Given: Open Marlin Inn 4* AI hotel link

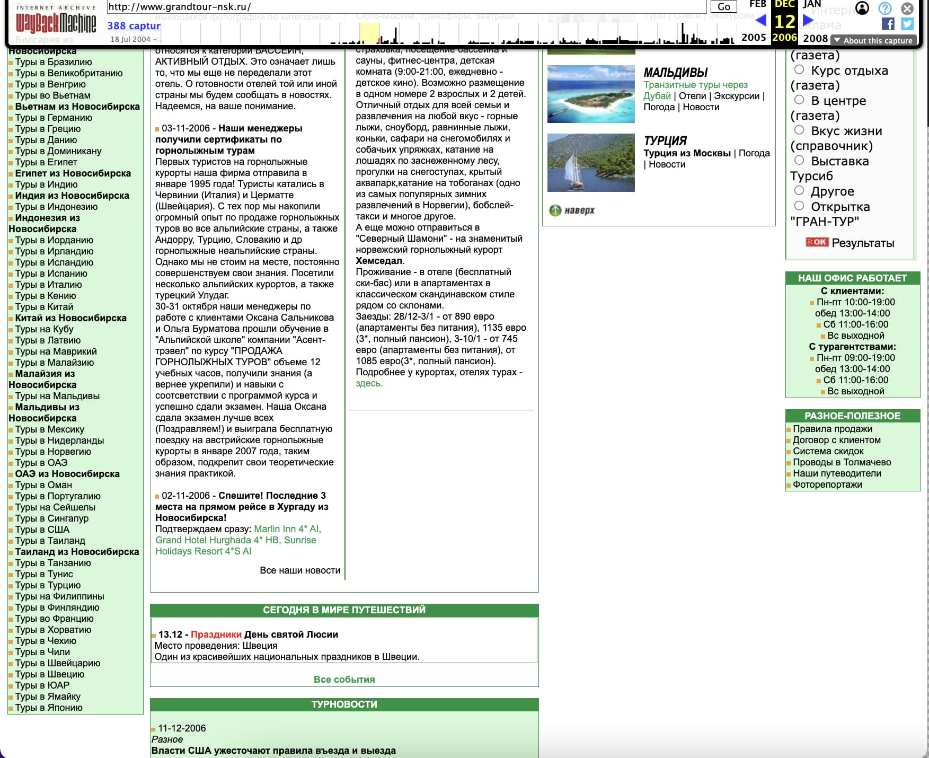Looking at the screenshot, I should (287, 529).
